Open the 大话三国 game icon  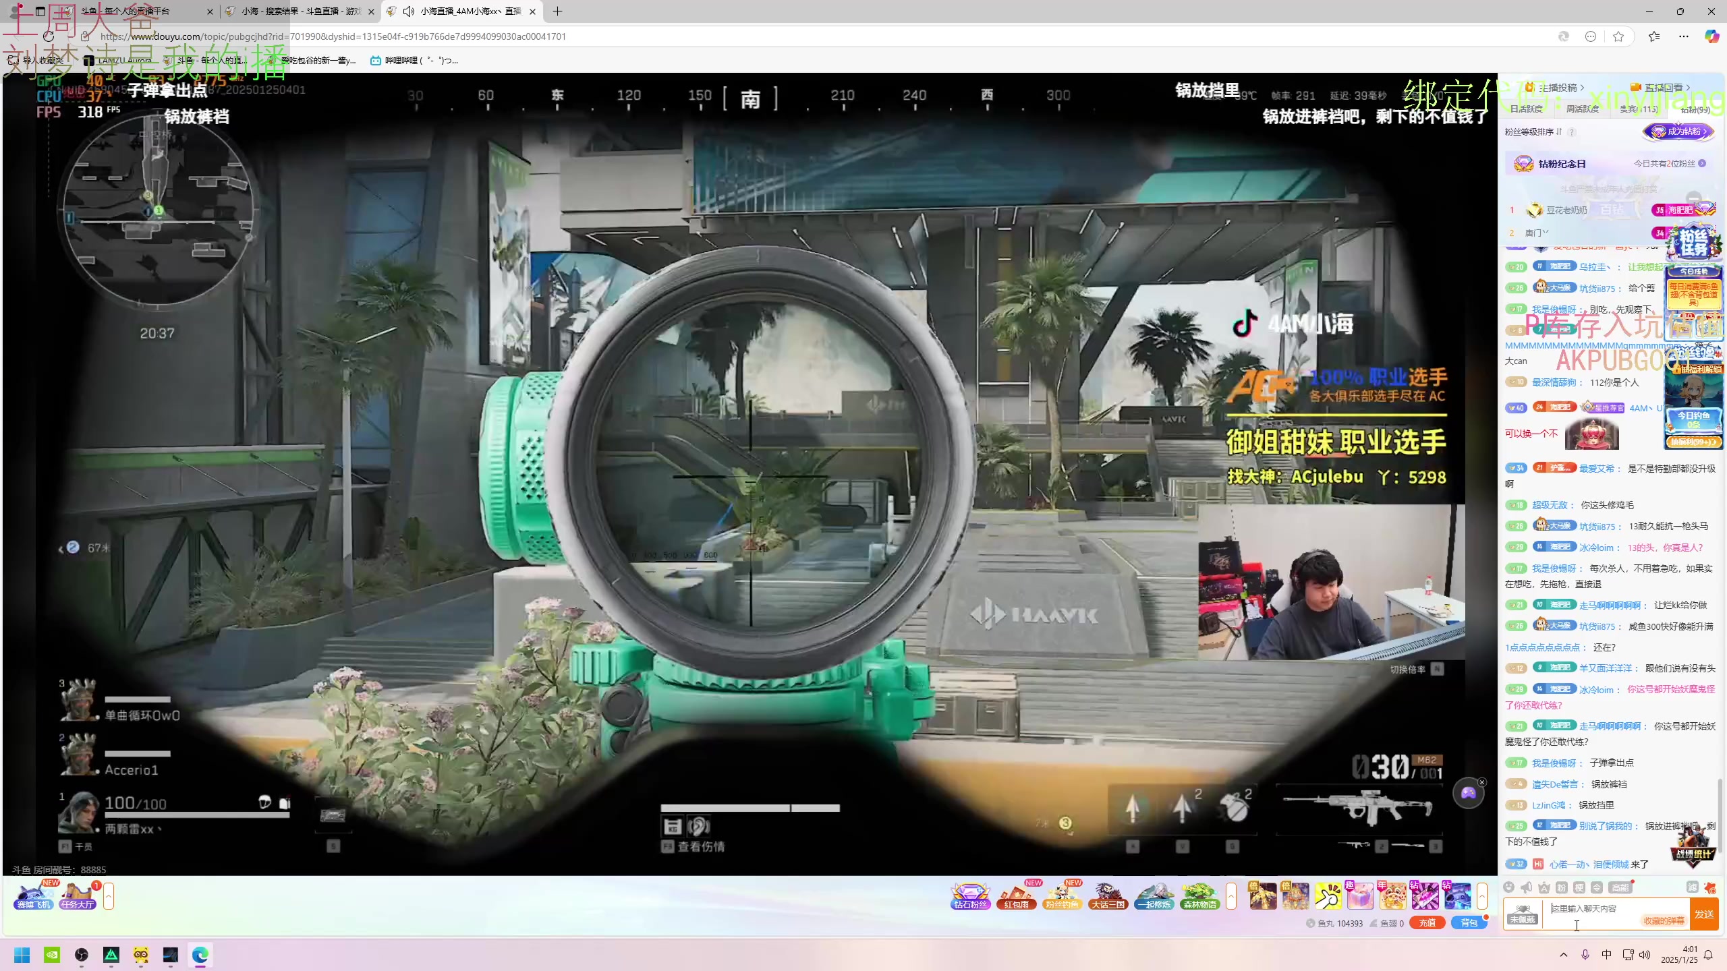[x=1108, y=896]
